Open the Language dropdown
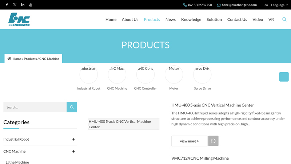Screen dimensions: 291x164 (x=279, y=5)
